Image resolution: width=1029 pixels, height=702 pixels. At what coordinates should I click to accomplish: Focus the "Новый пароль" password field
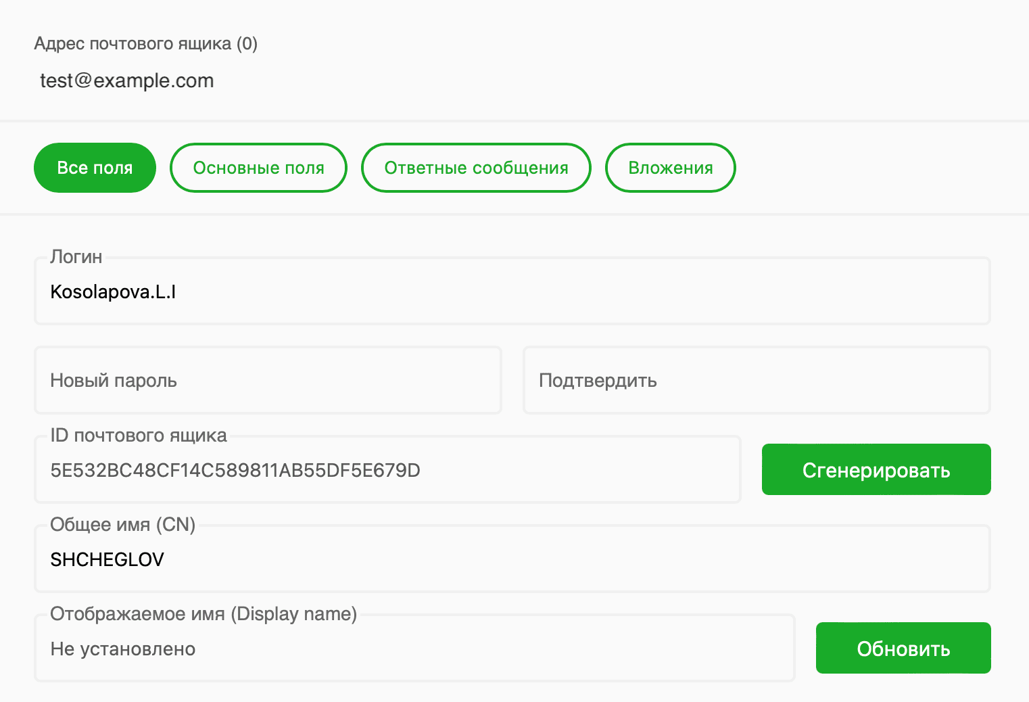click(x=268, y=380)
